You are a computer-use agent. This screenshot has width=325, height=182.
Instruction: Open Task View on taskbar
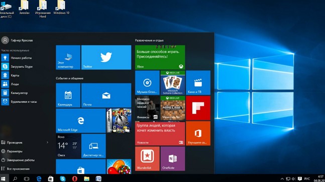click(x=27, y=178)
